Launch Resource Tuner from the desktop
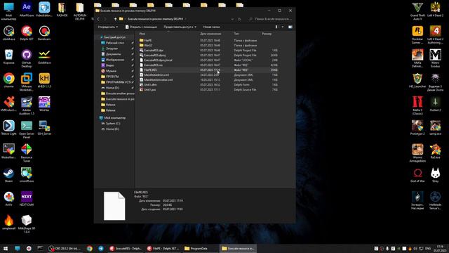The width and height of the screenshot is (449, 253). click(27, 153)
